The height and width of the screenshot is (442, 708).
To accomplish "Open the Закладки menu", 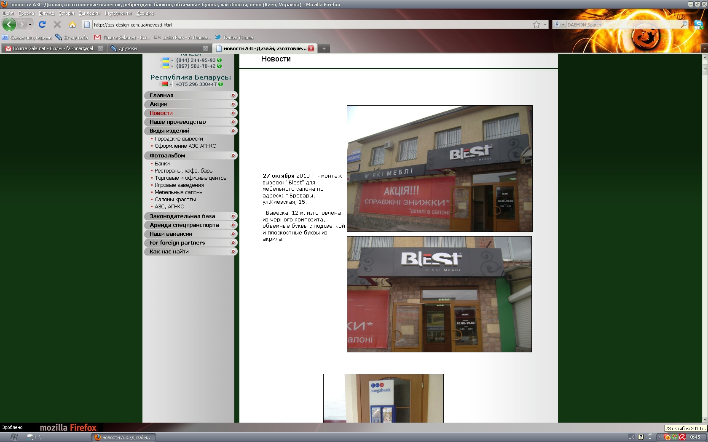I will (x=89, y=13).
